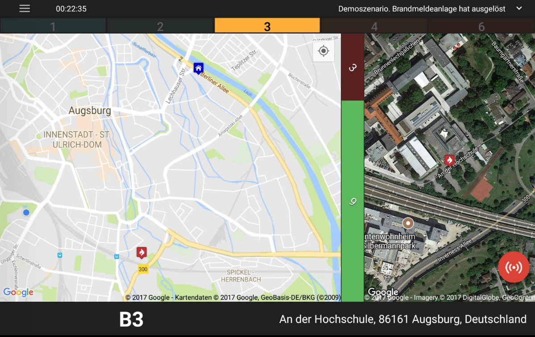Select status tab 1
This screenshot has width=535, height=337.
53,26
